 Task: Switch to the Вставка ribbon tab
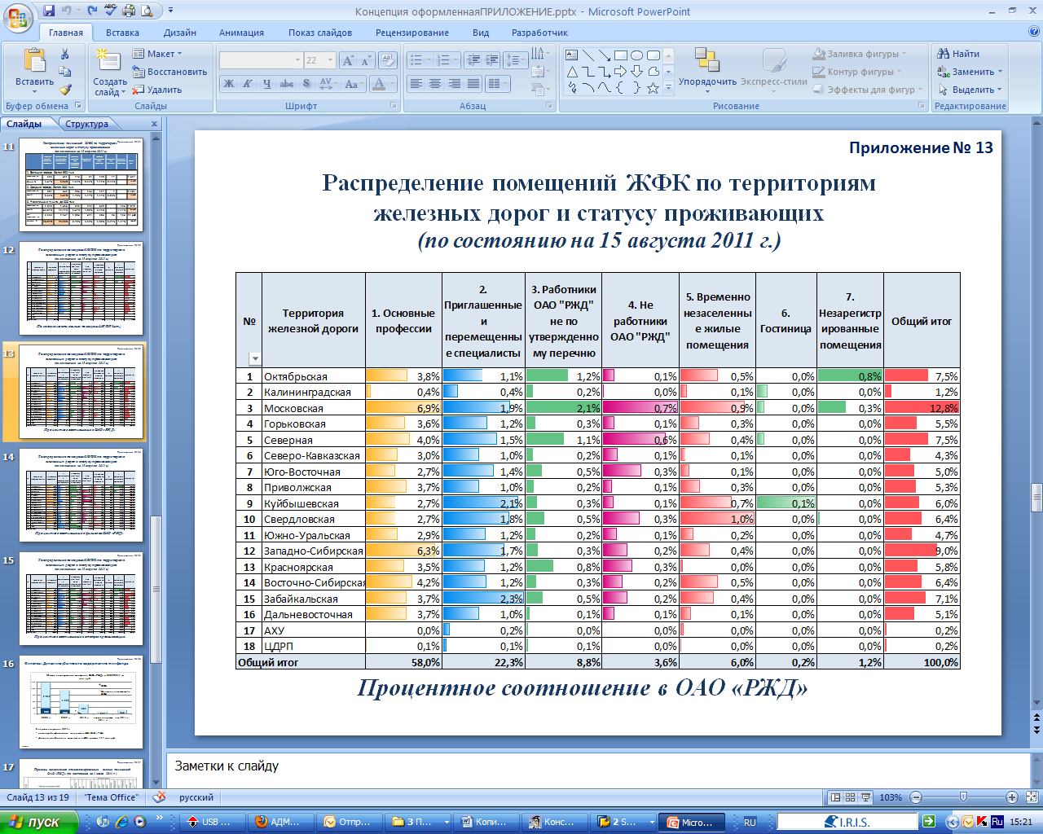click(x=122, y=33)
